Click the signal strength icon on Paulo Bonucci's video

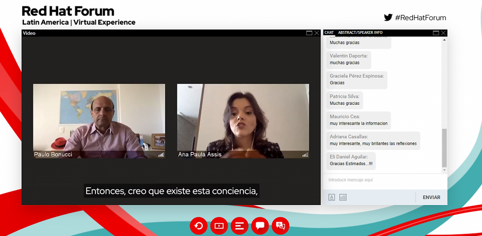161,154
